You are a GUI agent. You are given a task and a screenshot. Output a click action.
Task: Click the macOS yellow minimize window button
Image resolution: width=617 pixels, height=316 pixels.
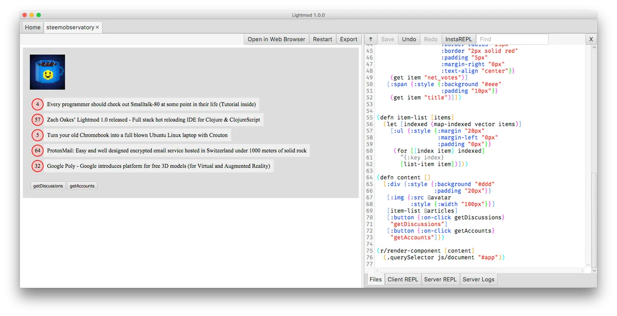32,15
